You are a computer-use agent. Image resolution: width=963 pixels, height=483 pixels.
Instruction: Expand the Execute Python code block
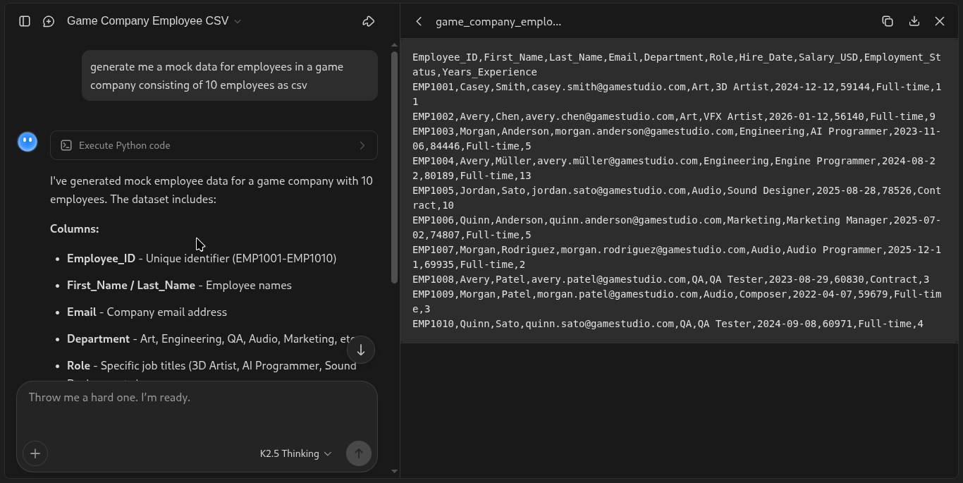(362, 145)
